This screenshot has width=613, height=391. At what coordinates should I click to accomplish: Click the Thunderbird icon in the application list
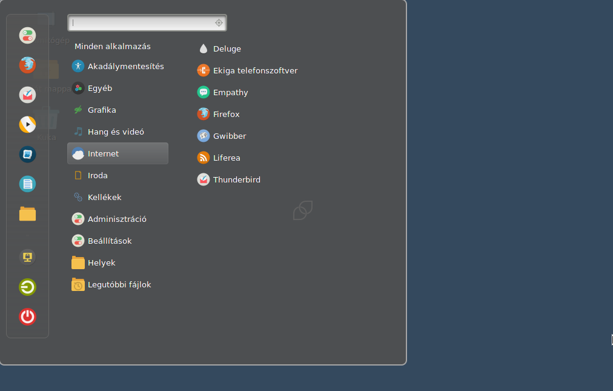(x=204, y=179)
